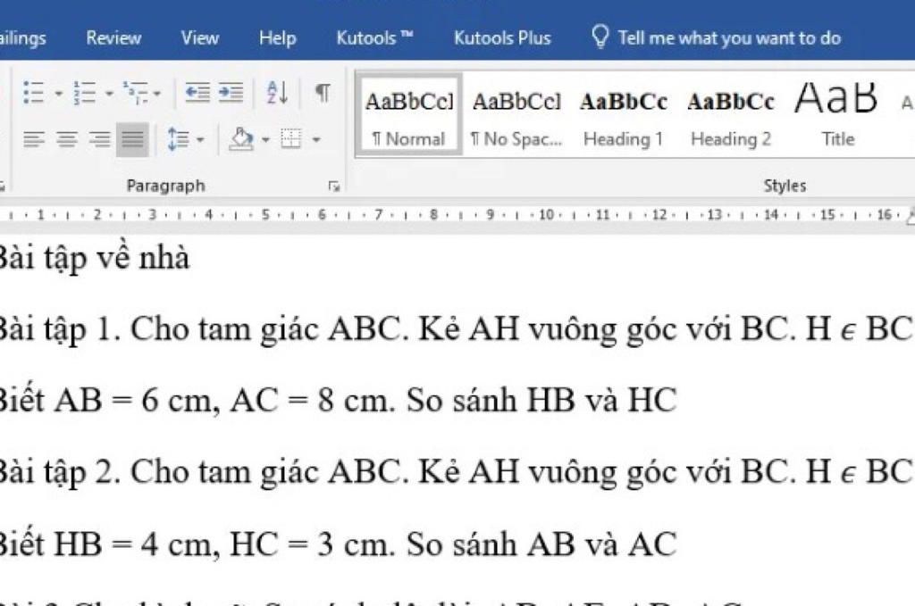Click Tell me what you want to do
The width and height of the screenshot is (915, 606).
729,37
